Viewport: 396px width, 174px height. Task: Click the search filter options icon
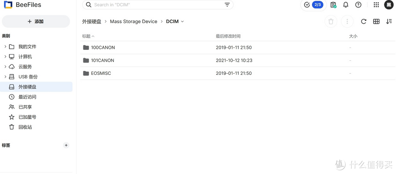pos(227,5)
